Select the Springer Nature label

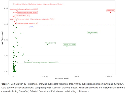[93, 32]
